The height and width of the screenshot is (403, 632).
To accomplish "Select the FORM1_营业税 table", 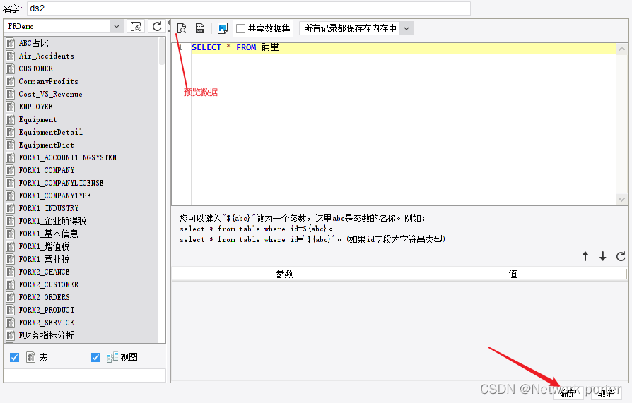I will pyautogui.click(x=44, y=259).
